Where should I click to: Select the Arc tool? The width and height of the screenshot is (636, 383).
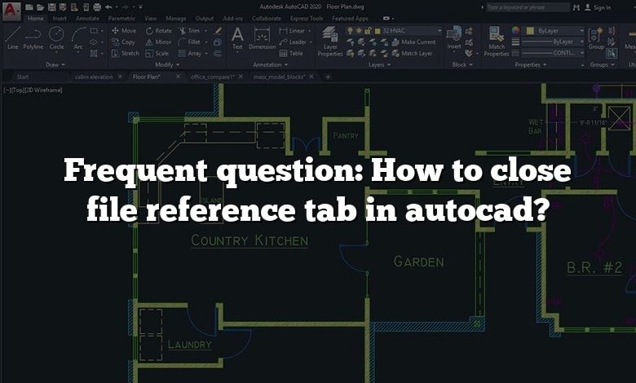(x=78, y=38)
